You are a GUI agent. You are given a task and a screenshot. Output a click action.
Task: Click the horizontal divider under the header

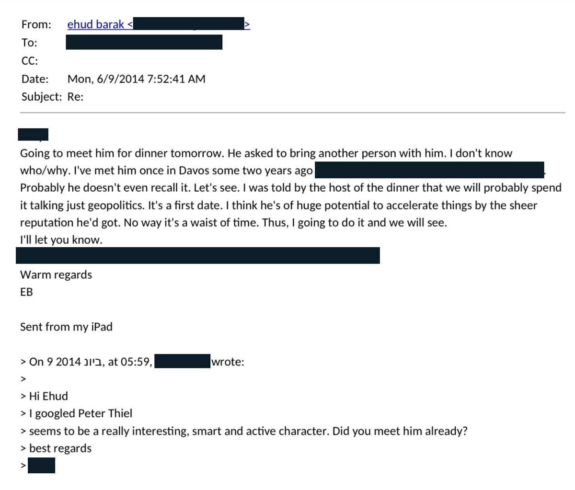click(x=292, y=113)
